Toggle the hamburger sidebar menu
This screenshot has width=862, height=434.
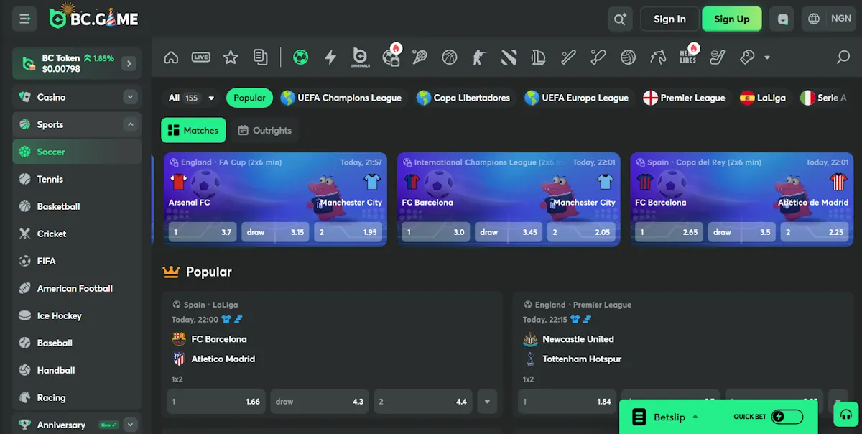click(24, 19)
